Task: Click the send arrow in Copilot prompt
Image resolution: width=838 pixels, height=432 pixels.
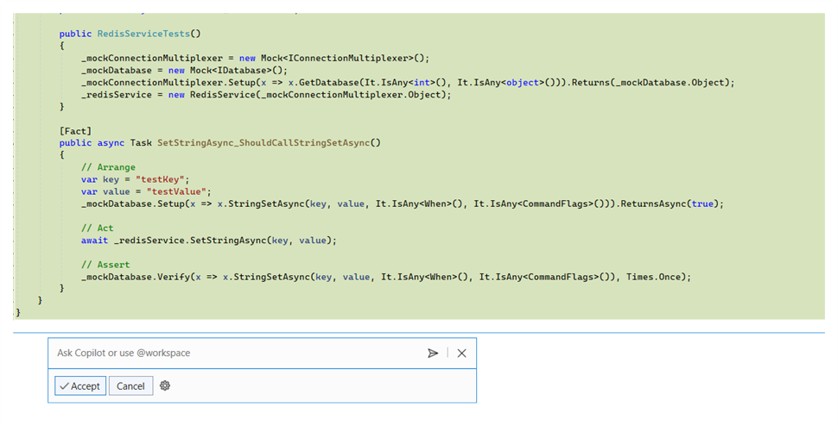Action: [433, 353]
